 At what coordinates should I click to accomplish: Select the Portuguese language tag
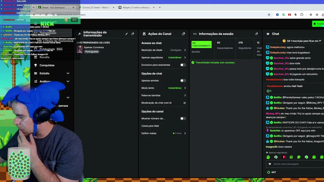[92, 52]
